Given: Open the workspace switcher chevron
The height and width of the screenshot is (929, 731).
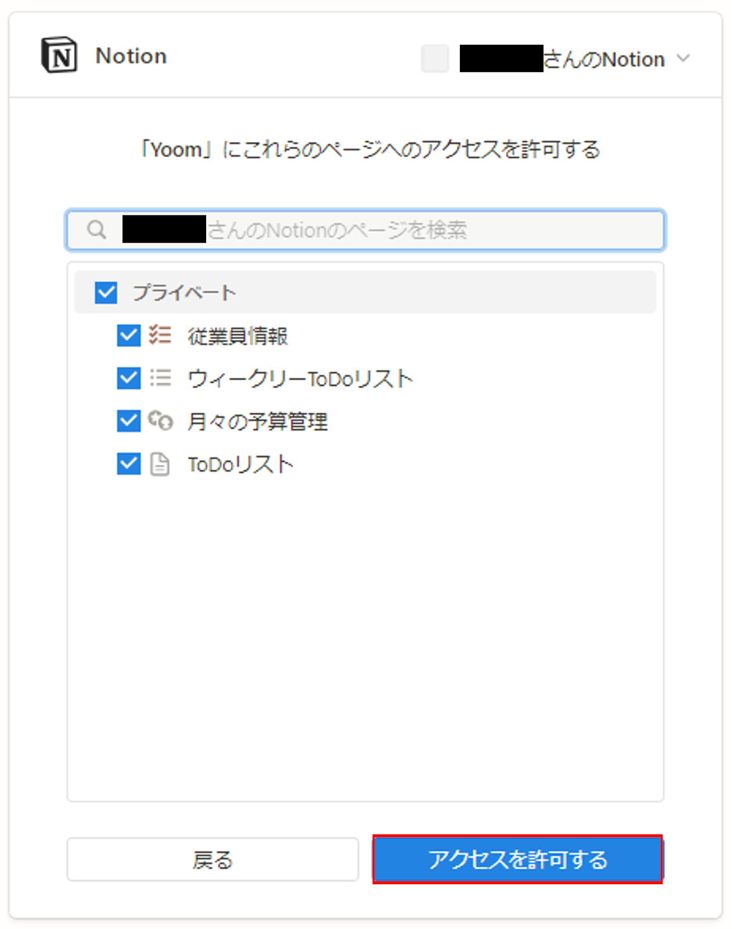Looking at the screenshot, I should tap(683, 59).
